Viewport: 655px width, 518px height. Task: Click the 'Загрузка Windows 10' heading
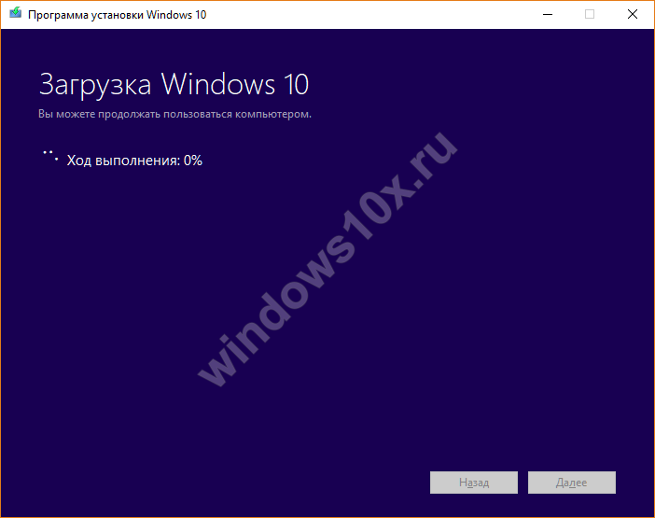point(174,85)
